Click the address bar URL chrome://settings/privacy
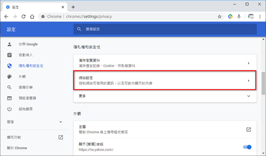This screenshot has height=156, width=266. (89, 16)
